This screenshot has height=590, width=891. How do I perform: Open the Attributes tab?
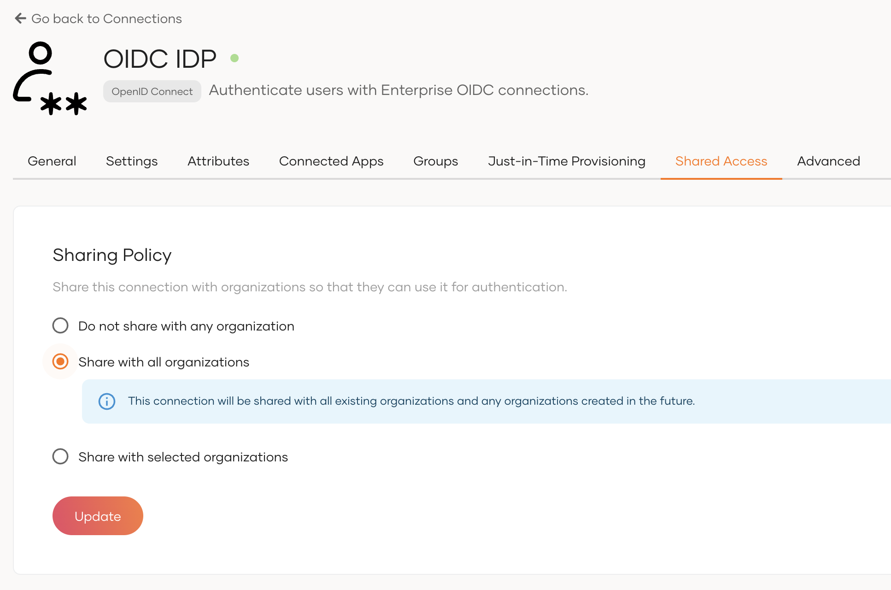[x=218, y=161]
